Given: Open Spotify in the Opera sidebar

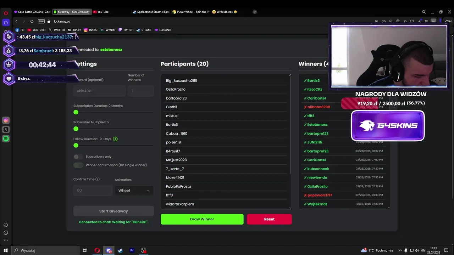Looking at the screenshot, I should pyautogui.click(x=6, y=139).
